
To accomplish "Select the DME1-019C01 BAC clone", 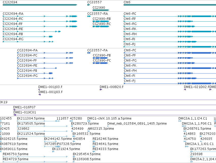I will tap(115, 115).
